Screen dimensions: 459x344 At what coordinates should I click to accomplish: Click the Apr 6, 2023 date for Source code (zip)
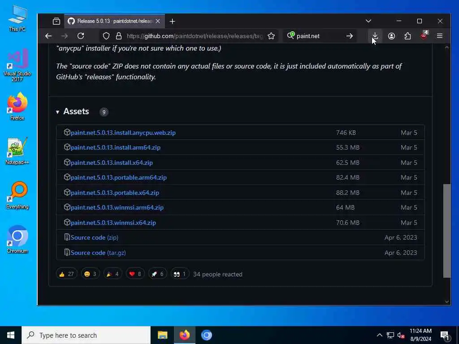tap(401, 237)
